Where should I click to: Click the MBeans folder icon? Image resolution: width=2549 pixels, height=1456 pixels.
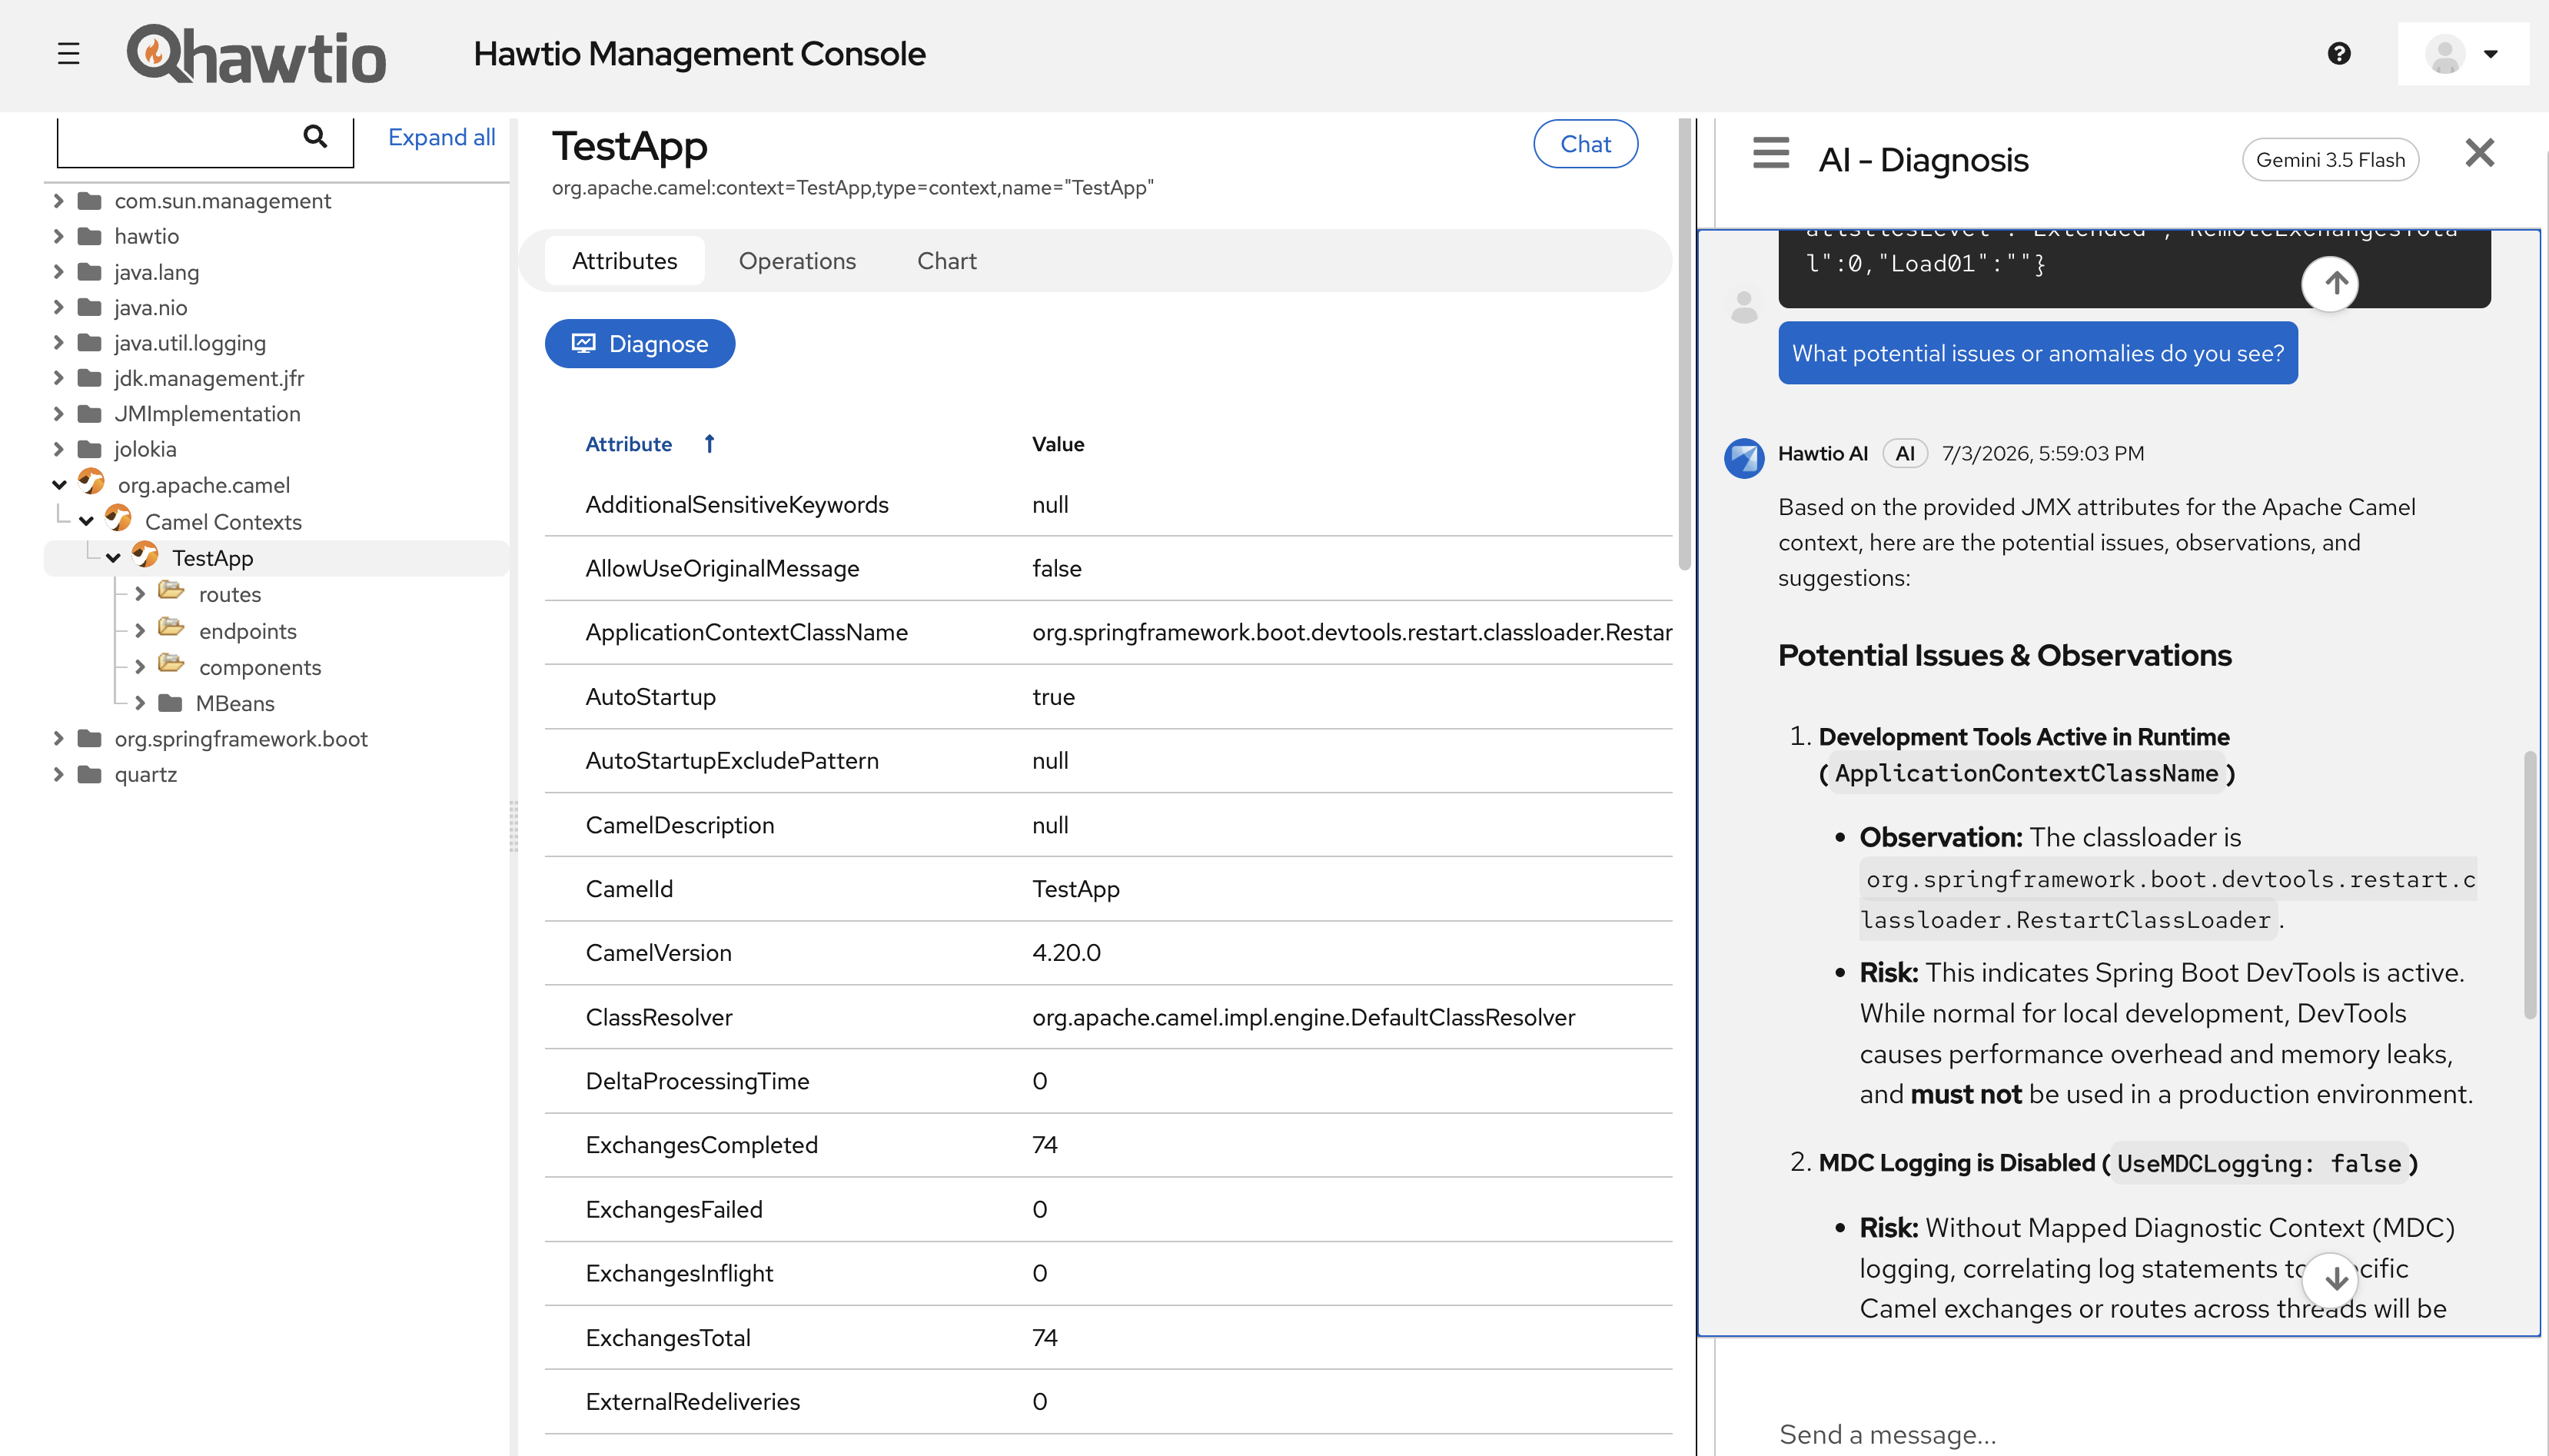170,703
